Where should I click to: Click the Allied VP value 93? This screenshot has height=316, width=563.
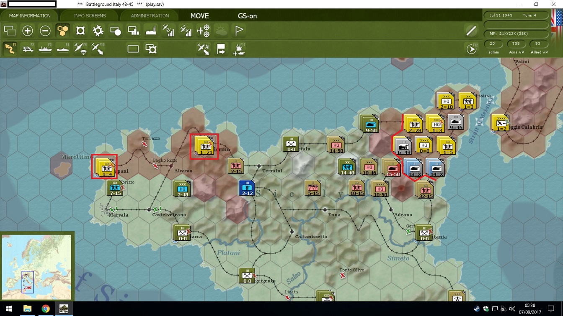[538, 43]
